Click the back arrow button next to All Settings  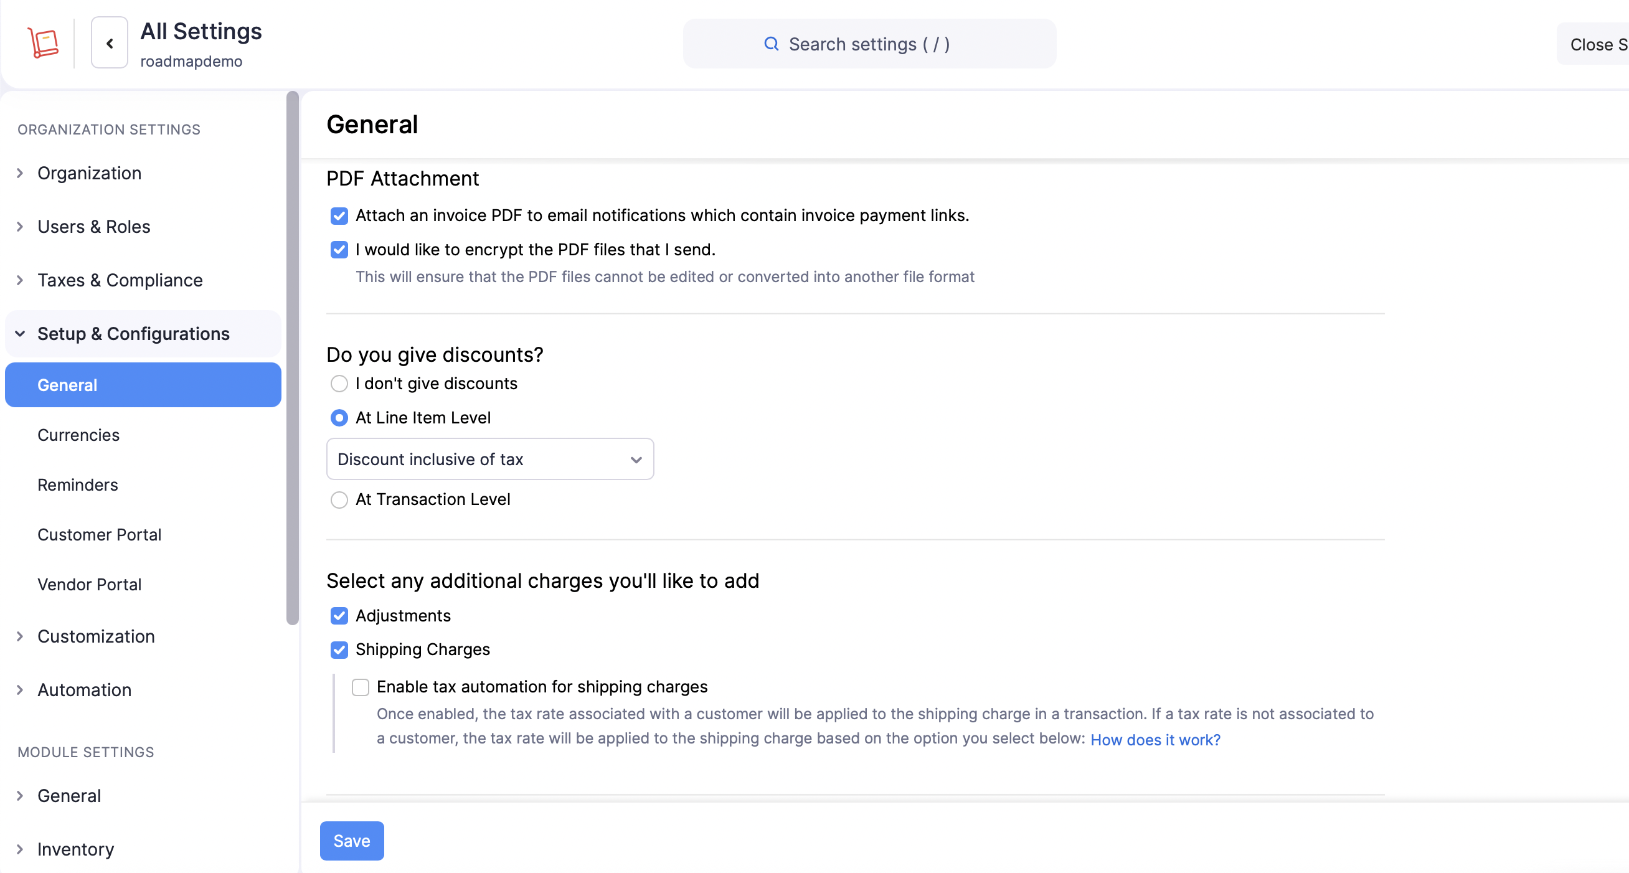click(x=110, y=43)
